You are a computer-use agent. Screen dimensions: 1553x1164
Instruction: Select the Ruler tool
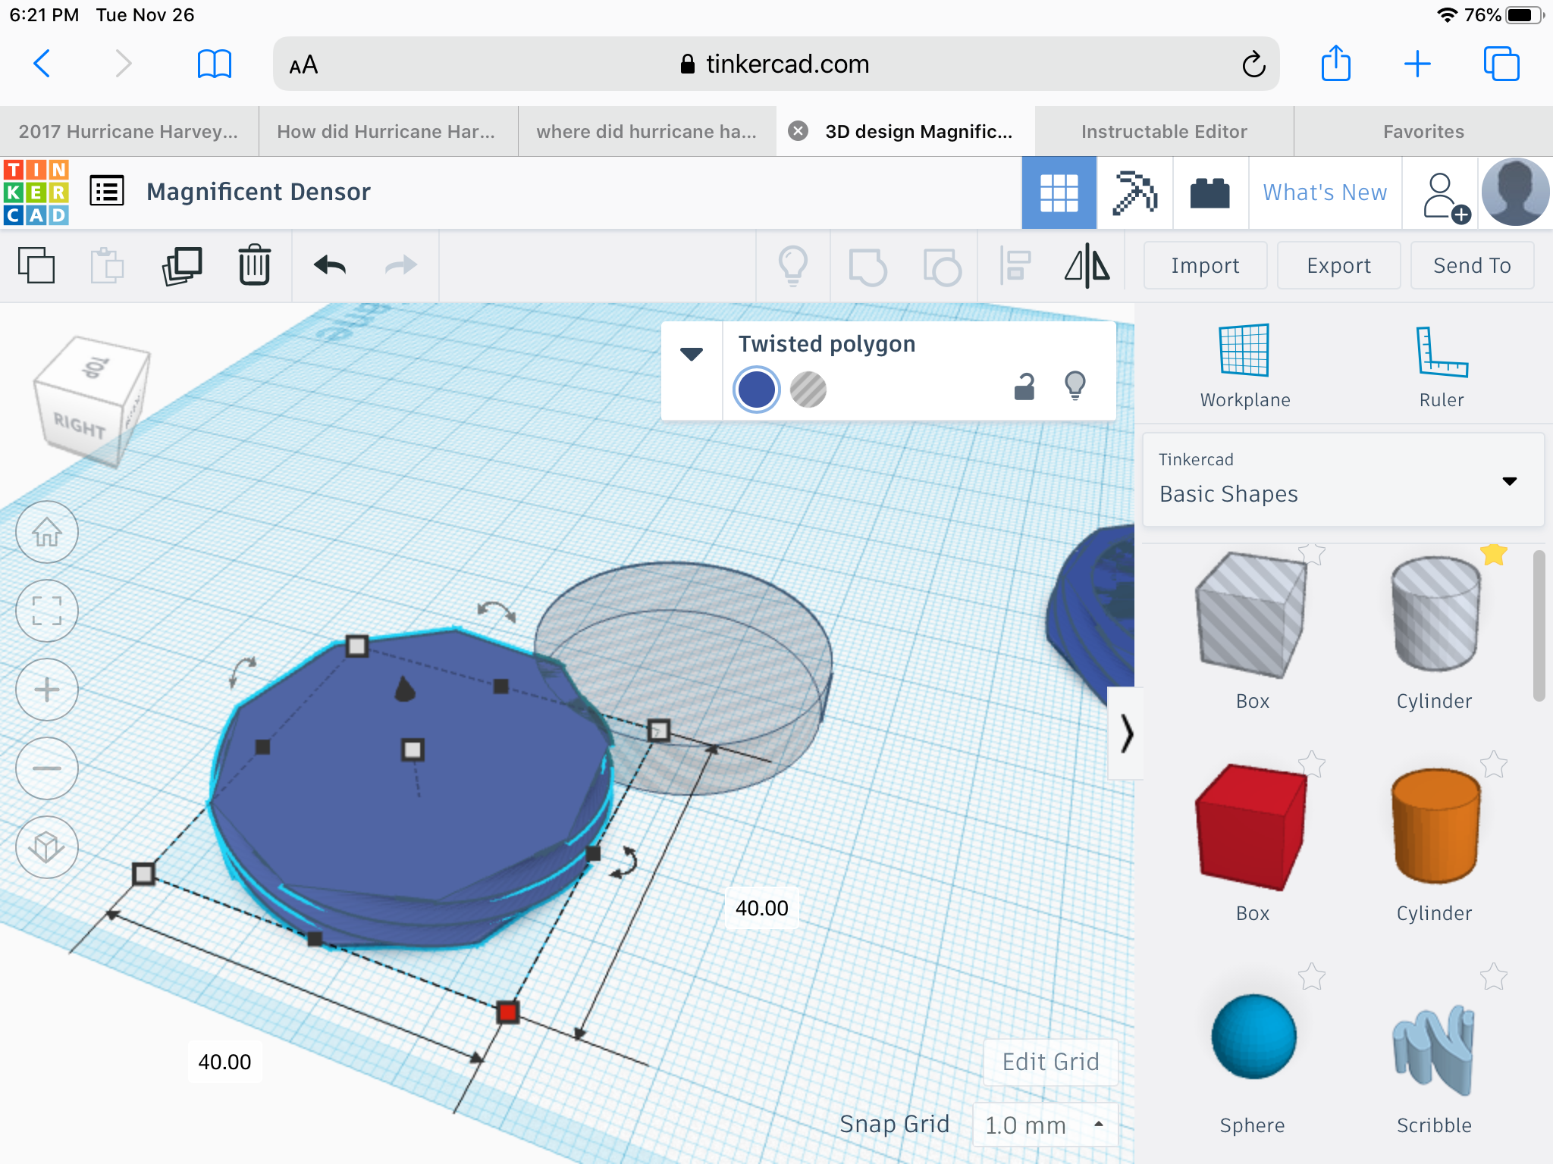1442,367
